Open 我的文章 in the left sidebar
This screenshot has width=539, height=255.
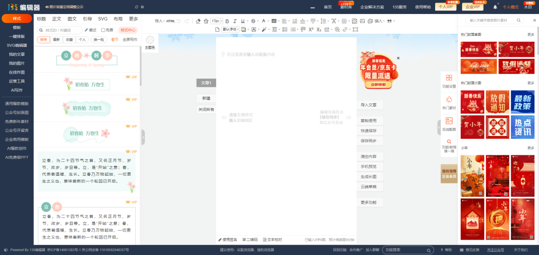pos(17,54)
